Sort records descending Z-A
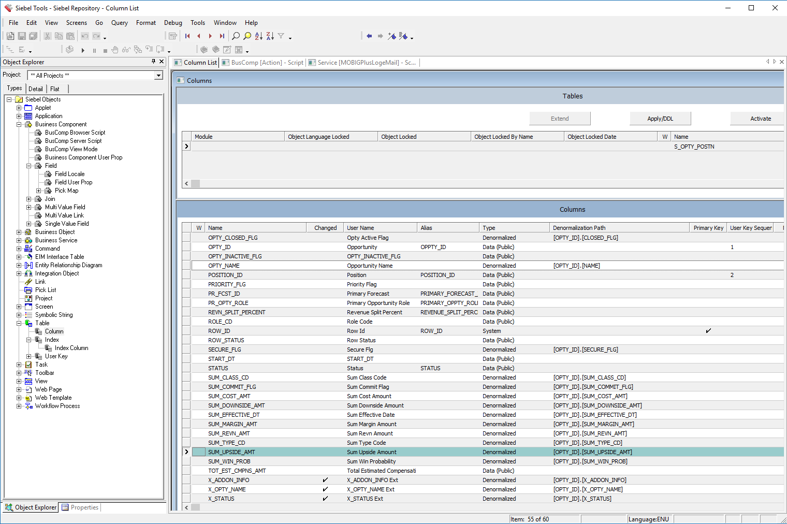This screenshot has width=787, height=524. (x=270, y=36)
